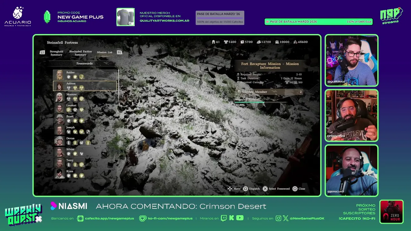Select the highlighted Ashton freesword row
Viewport: 411px width, 231px height.
click(85, 86)
